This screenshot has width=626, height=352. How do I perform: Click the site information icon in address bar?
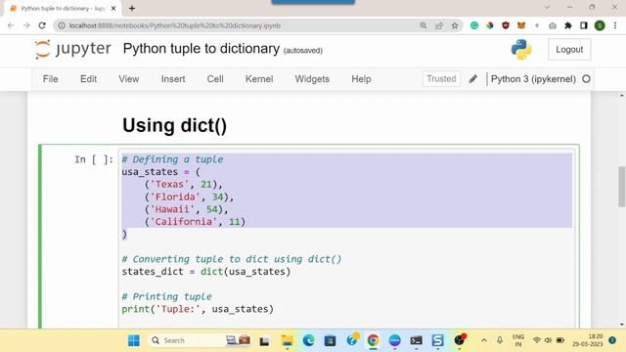[x=62, y=25]
